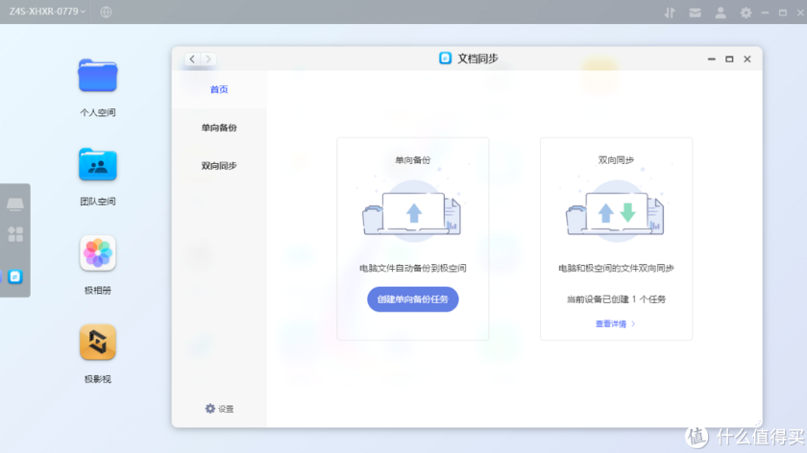Close the 文档同步 window
This screenshot has width=807, height=453.
point(747,60)
